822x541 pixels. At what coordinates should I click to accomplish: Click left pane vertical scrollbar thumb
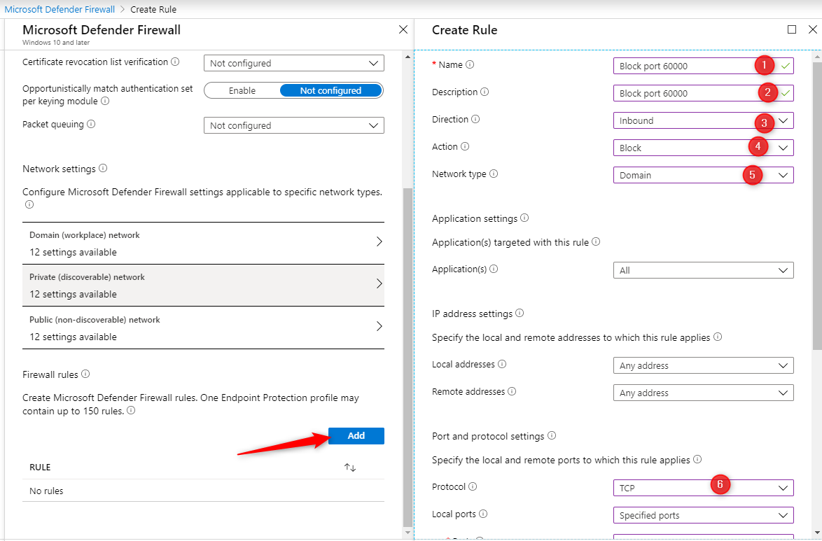click(407, 356)
